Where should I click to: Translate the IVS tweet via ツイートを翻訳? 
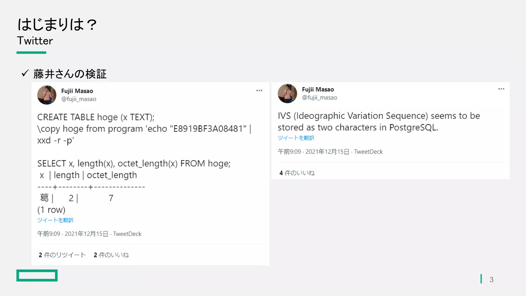tap(296, 138)
